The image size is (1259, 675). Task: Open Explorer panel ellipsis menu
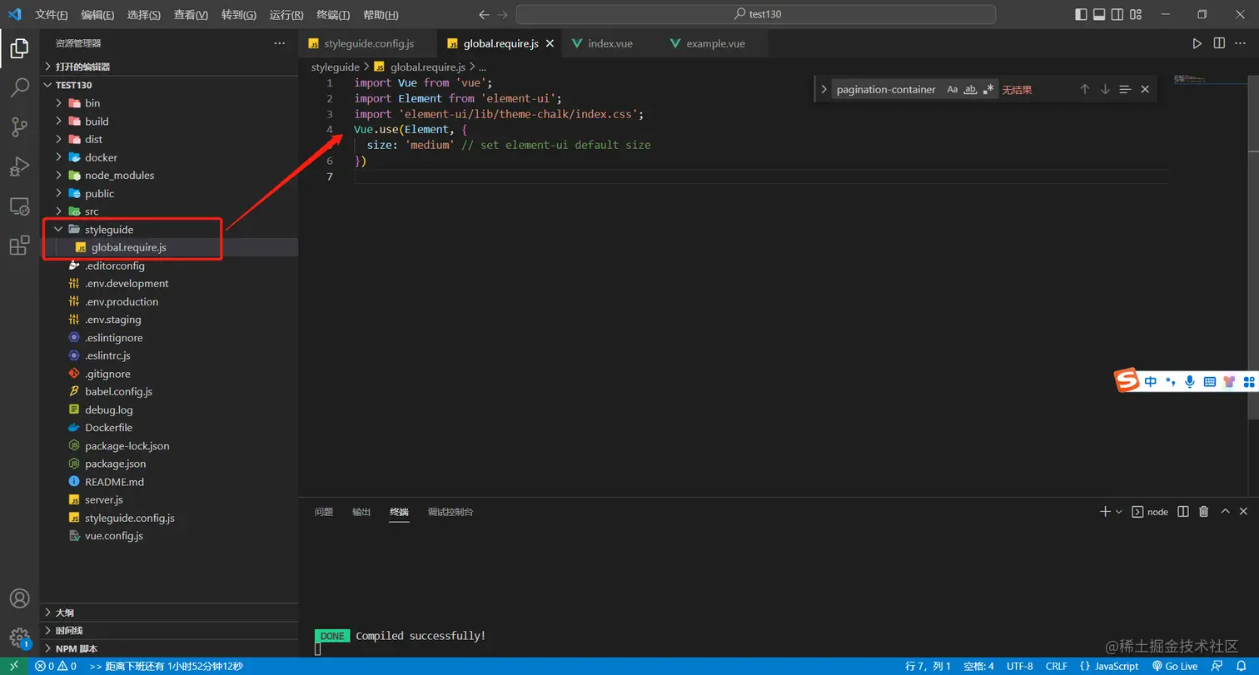(279, 43)
